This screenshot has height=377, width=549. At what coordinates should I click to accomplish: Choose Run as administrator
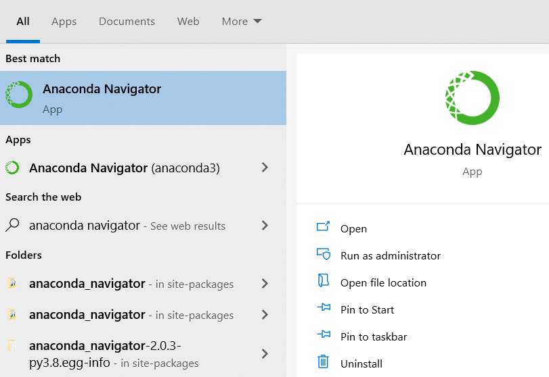[x=391, y=256]
